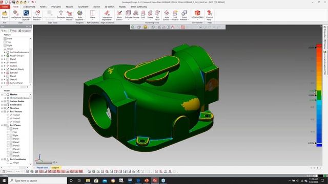
Task: Open the MENU ribbon button
Action: point(5,7)
